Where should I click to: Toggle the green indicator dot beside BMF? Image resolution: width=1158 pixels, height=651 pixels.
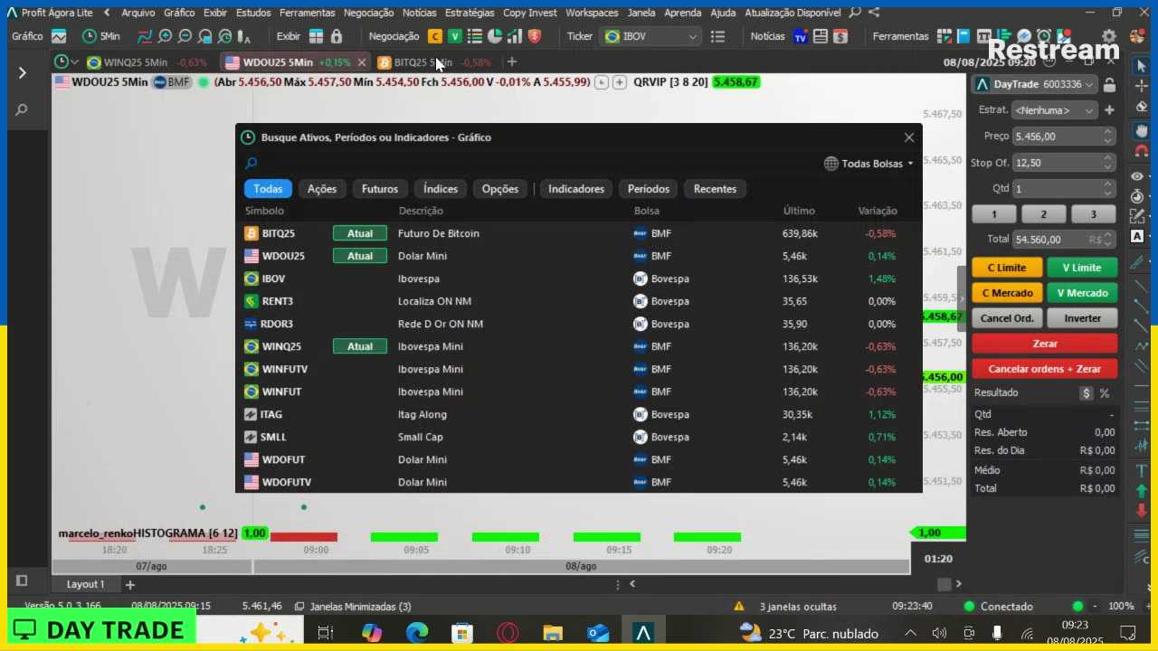coord(203,82)
